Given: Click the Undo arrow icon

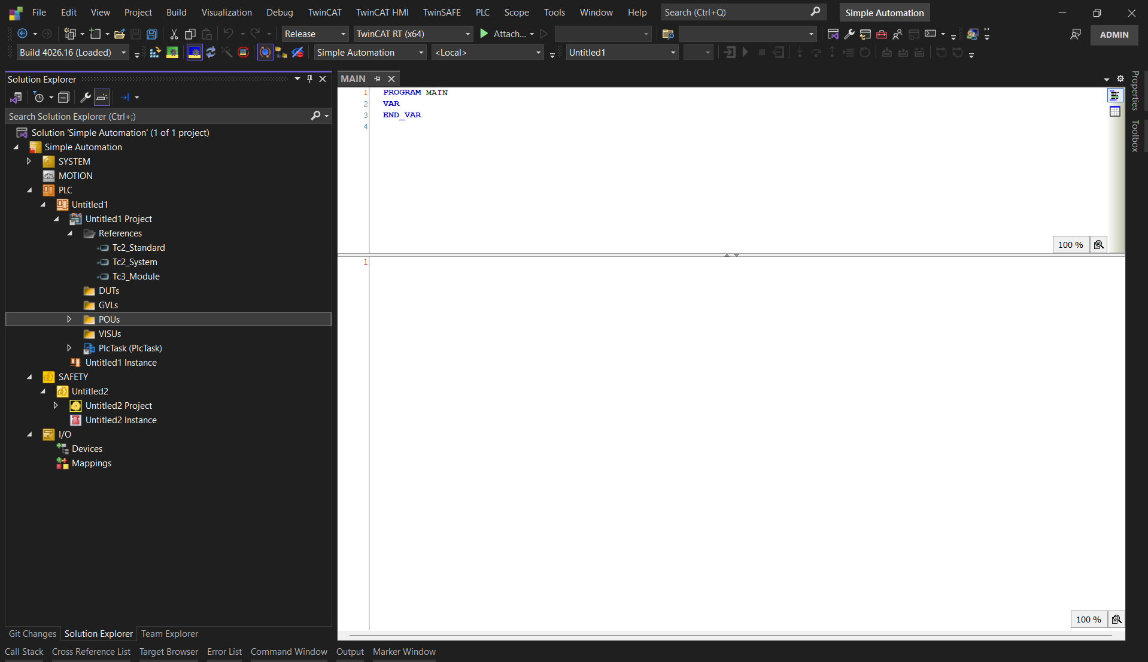Looking at the screenshot, I should tap(229, 34).
